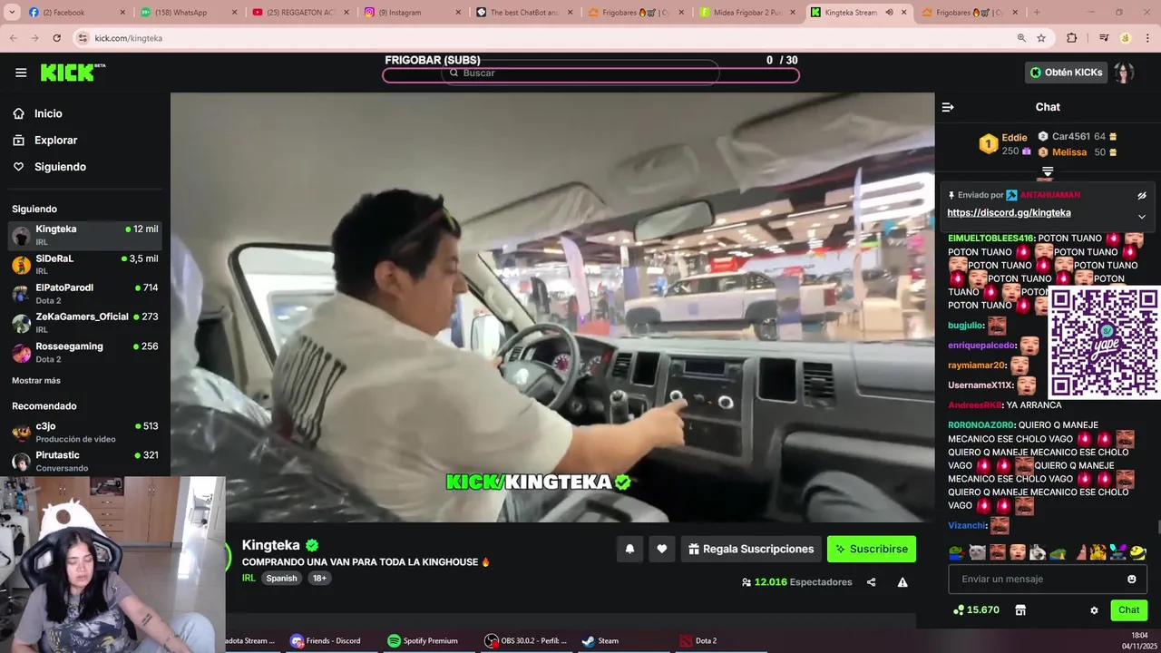Click chat username EIMUELTOBLEES416
This screenshot has height=653, width=1161.
[x=990, y=239]
